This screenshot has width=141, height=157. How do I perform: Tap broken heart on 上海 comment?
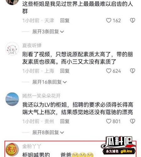[133, 71]
